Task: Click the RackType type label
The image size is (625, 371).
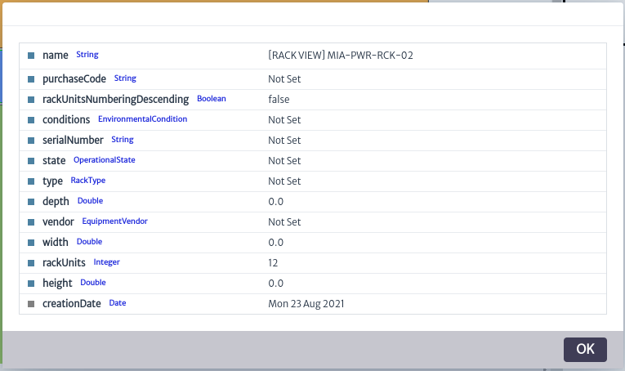Action: click(x=88, y=181)
